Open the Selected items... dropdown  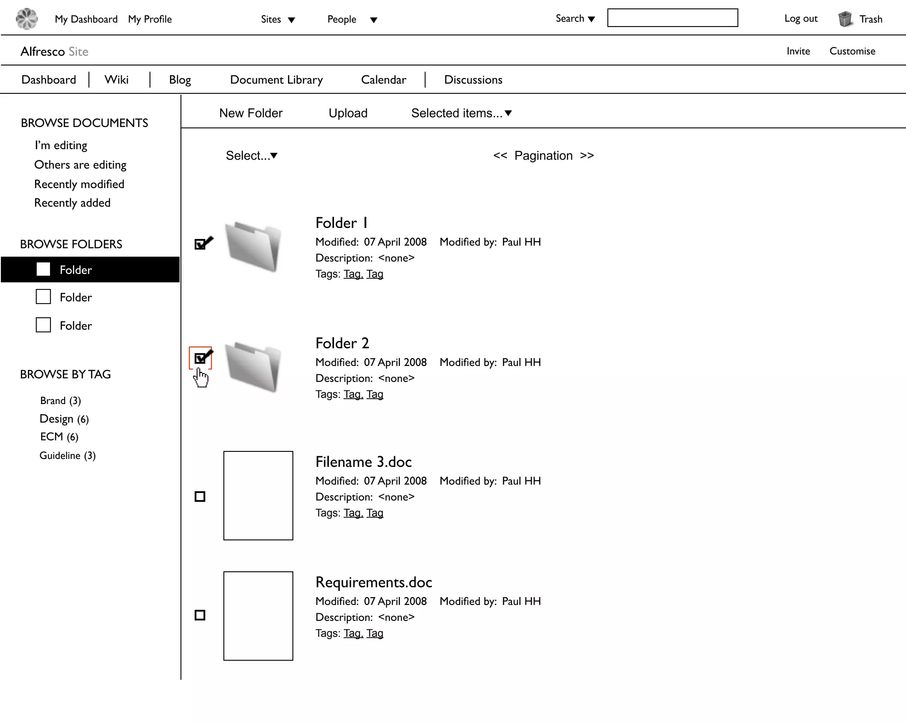[x=461, y=113]
